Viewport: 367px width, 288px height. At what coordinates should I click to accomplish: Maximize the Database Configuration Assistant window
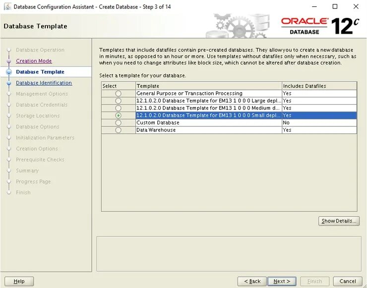pyautogui.click(x=335, y=6)
